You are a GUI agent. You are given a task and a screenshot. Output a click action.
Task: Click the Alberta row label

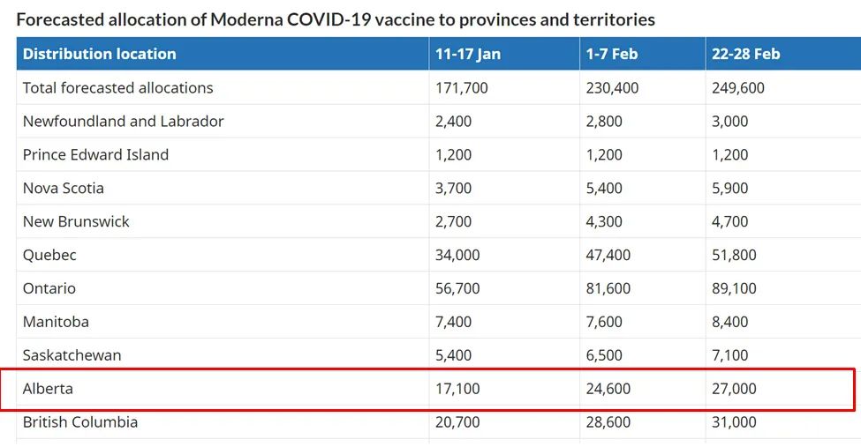point(48,388)
